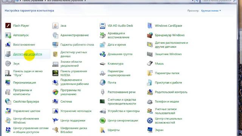Open the Flash Player icon
The height and width of the screenshot is (136, 242).
pyautogui.click(x=8, y=26)
